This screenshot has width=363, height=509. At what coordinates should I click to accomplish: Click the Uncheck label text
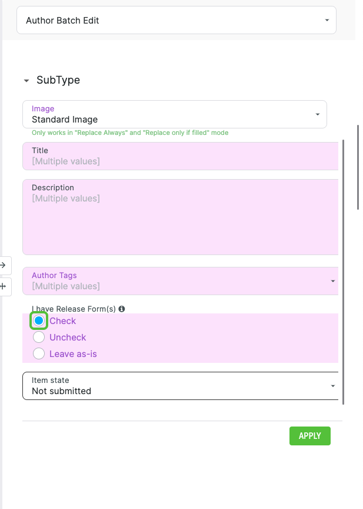click(x=68, y=338)
